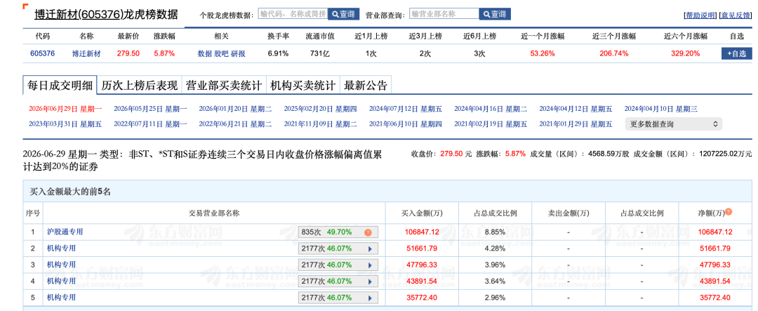Select date 2021年02月19日 星期五
This screenshot has height=311, width=758.
(491, 124)
